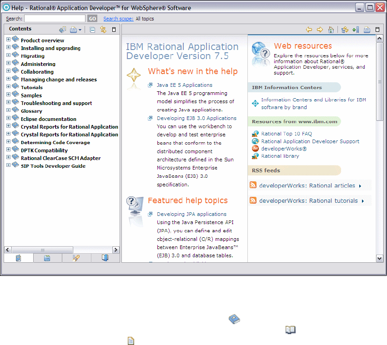
Task: Expand the Installing and upgrading topic
Action: (8, 47)
